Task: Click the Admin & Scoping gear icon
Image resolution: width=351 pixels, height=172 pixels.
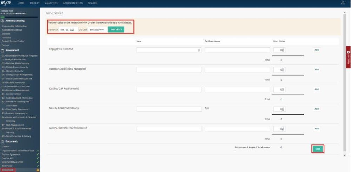Action: 2,21
